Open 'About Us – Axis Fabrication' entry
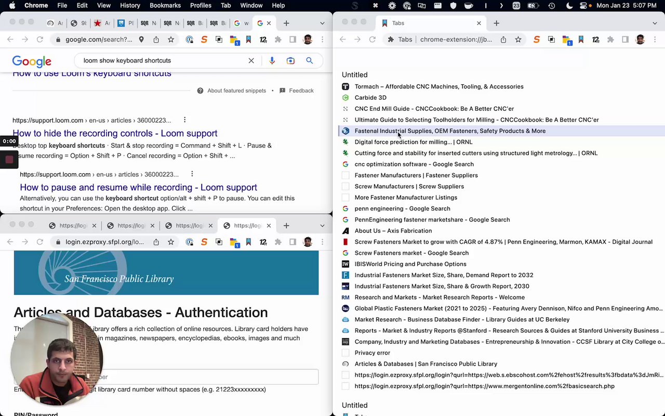This screenshot has width=665, height=416. coord(393,231)
